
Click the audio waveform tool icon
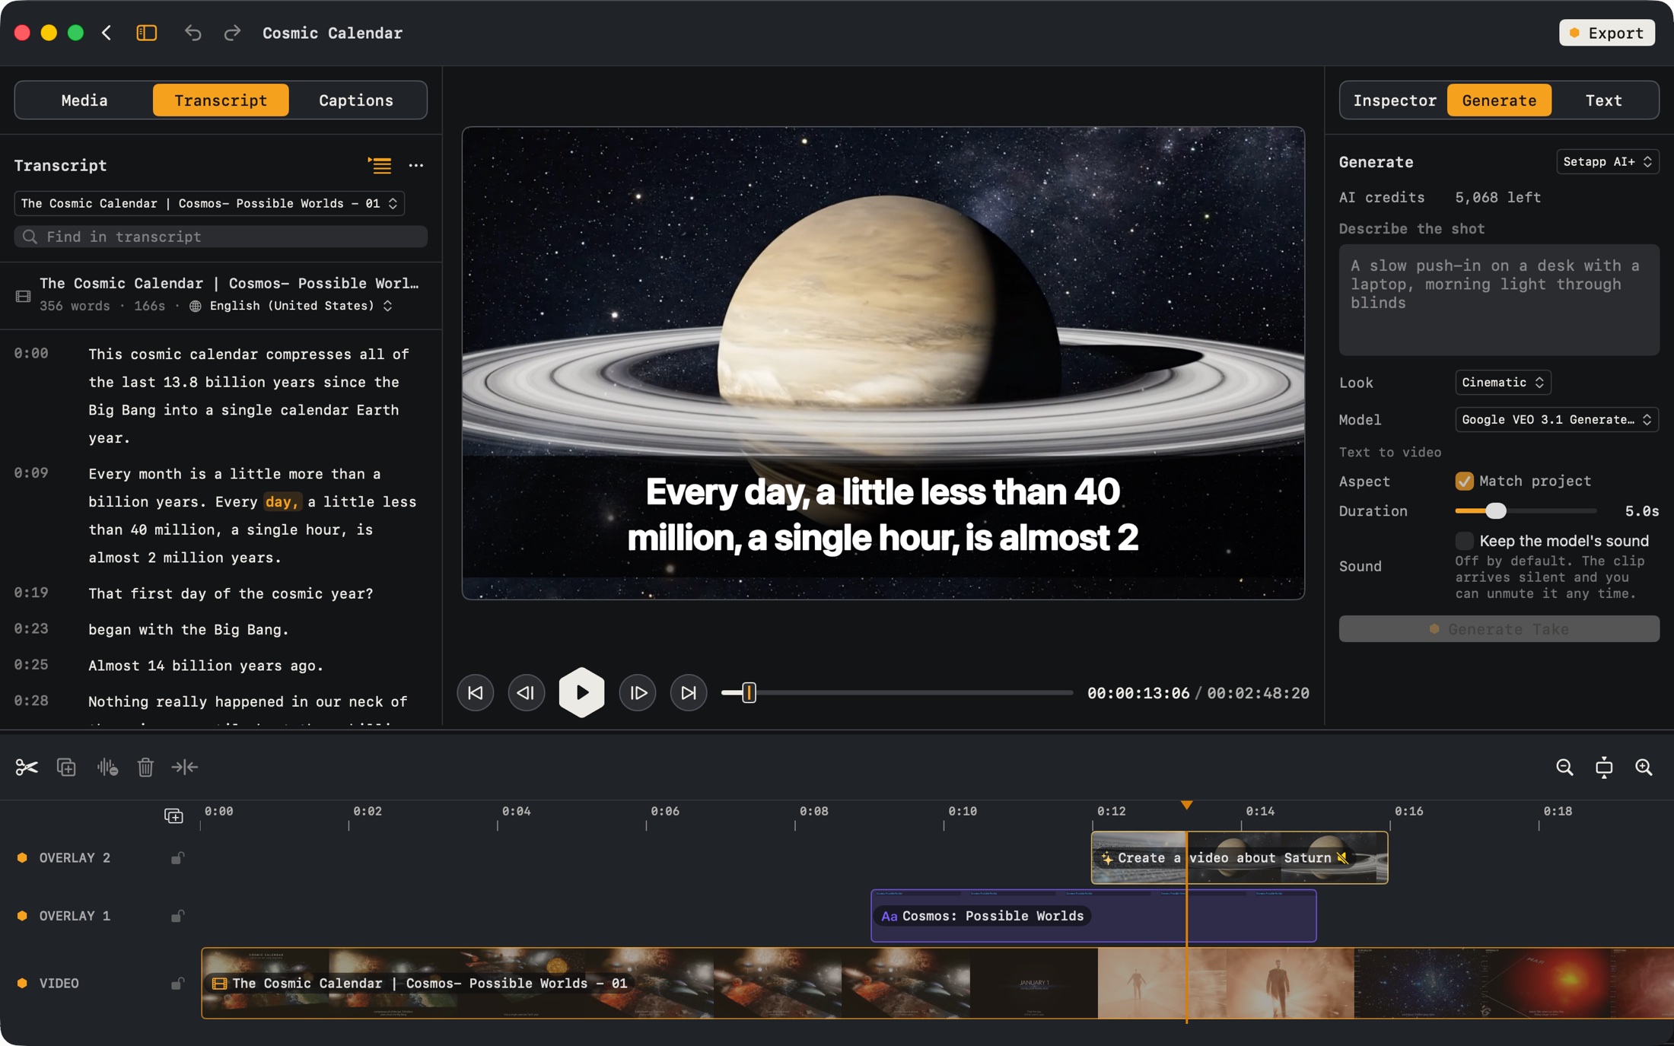pos(107,767)
